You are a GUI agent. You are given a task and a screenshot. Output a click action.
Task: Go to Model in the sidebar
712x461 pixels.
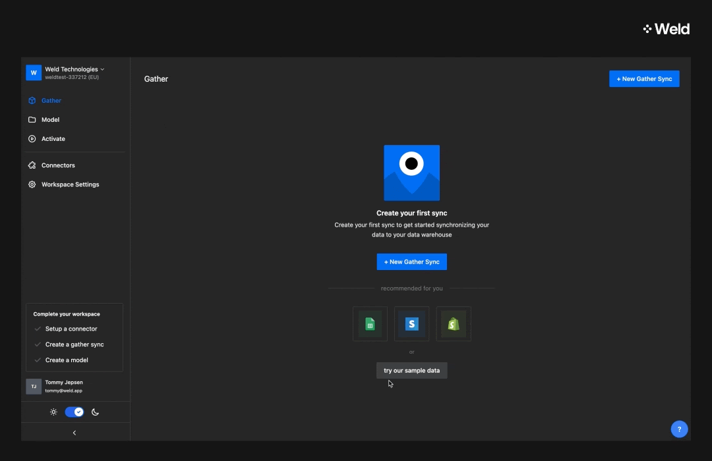50,120
